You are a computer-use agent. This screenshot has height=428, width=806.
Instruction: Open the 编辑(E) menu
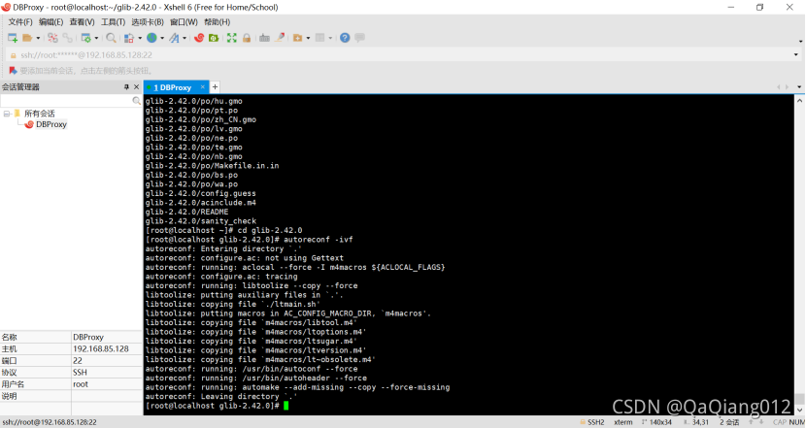50,22
